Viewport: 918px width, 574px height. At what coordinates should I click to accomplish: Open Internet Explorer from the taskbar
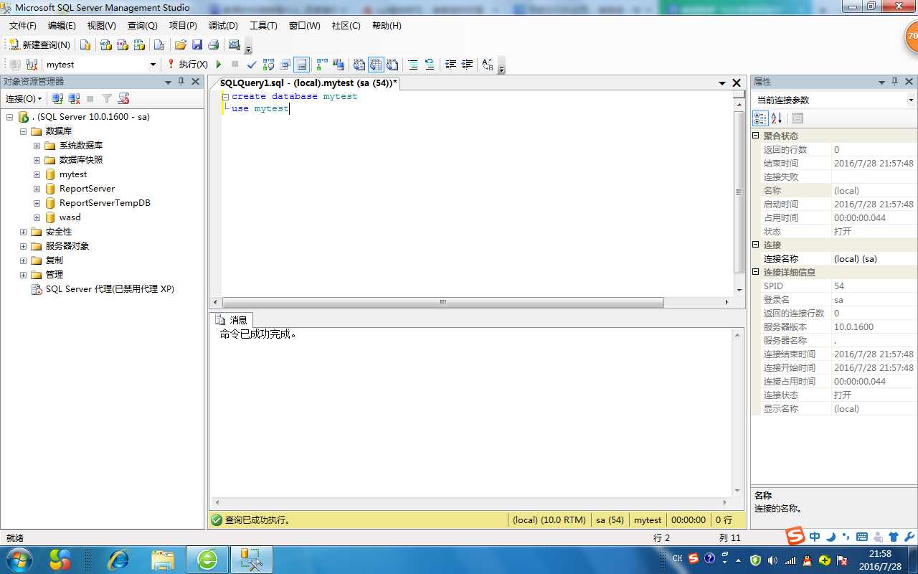117,559
